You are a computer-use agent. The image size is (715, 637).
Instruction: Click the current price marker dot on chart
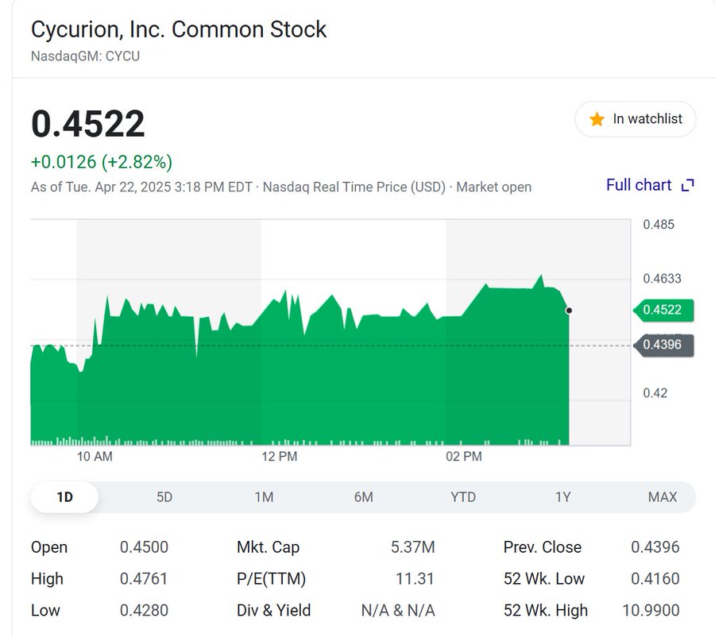coord(569,311)
